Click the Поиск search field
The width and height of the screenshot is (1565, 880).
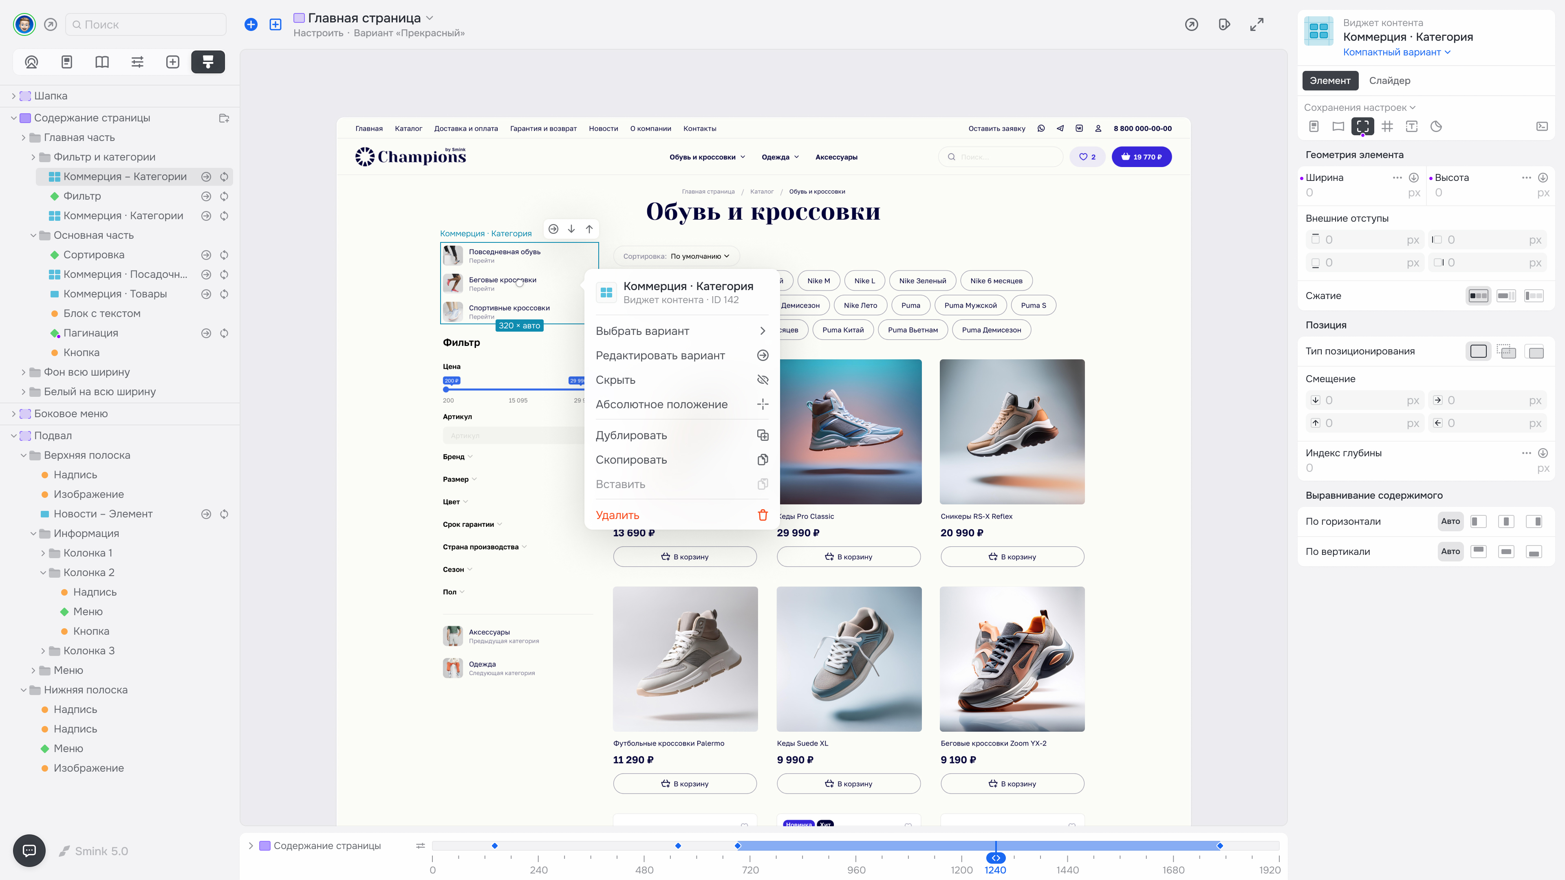pos(146,24)
